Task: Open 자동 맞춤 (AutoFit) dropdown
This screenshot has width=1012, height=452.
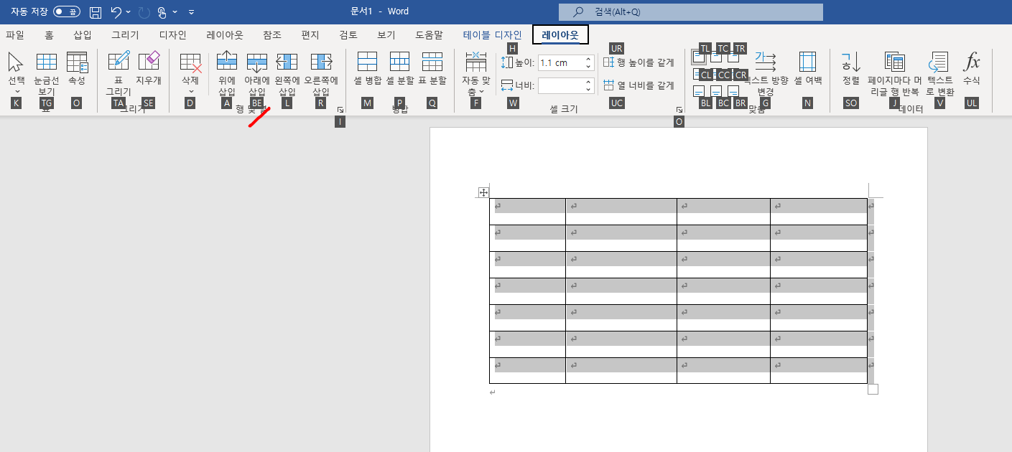Action: [475, 75]
